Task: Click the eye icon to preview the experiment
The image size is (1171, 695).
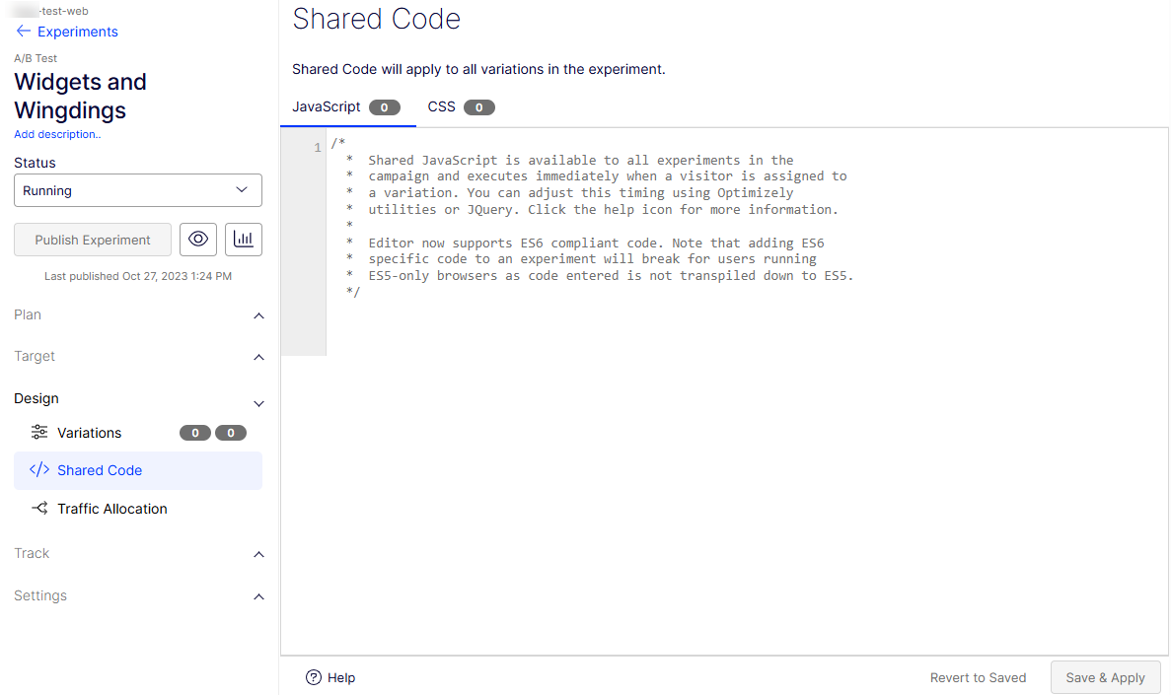Action: 197,239
